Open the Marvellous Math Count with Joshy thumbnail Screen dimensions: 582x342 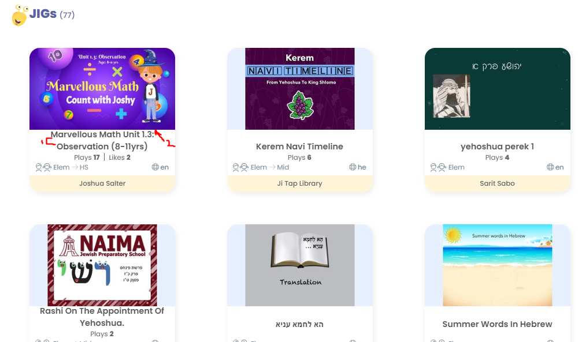[x=102, y=89]
